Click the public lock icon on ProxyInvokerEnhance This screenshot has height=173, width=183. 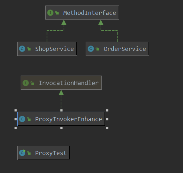pyautogui.click(x=29, y=119)
